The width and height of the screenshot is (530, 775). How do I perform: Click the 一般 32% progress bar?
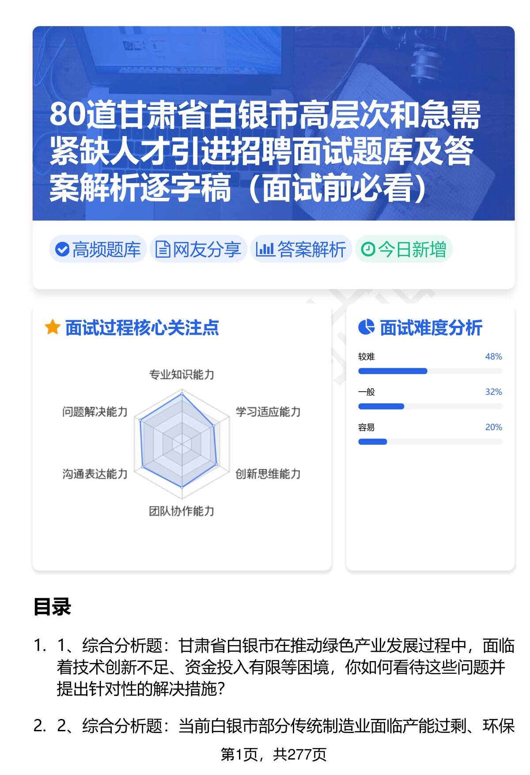point(430,406)
